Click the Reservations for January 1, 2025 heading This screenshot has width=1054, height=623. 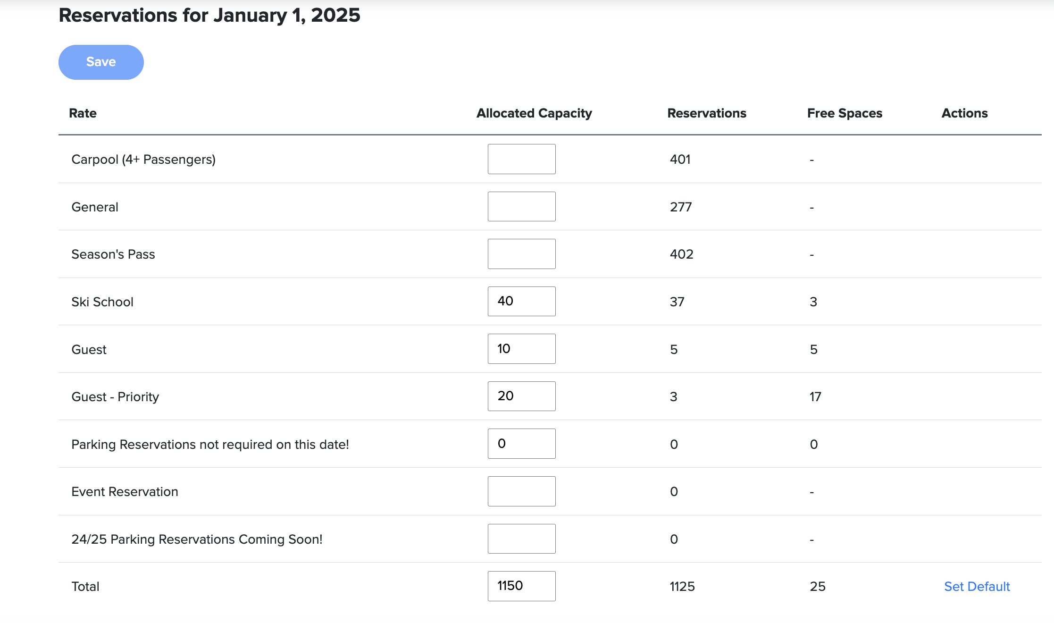pos(209,15)
